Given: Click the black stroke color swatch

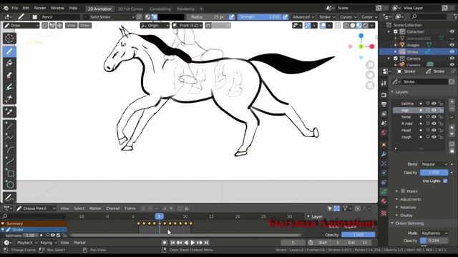Looking at the screenshot, I should tap(172, 17).
